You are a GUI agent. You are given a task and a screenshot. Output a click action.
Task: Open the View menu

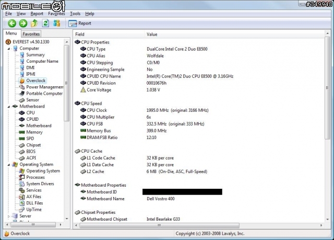pos(21,14)
